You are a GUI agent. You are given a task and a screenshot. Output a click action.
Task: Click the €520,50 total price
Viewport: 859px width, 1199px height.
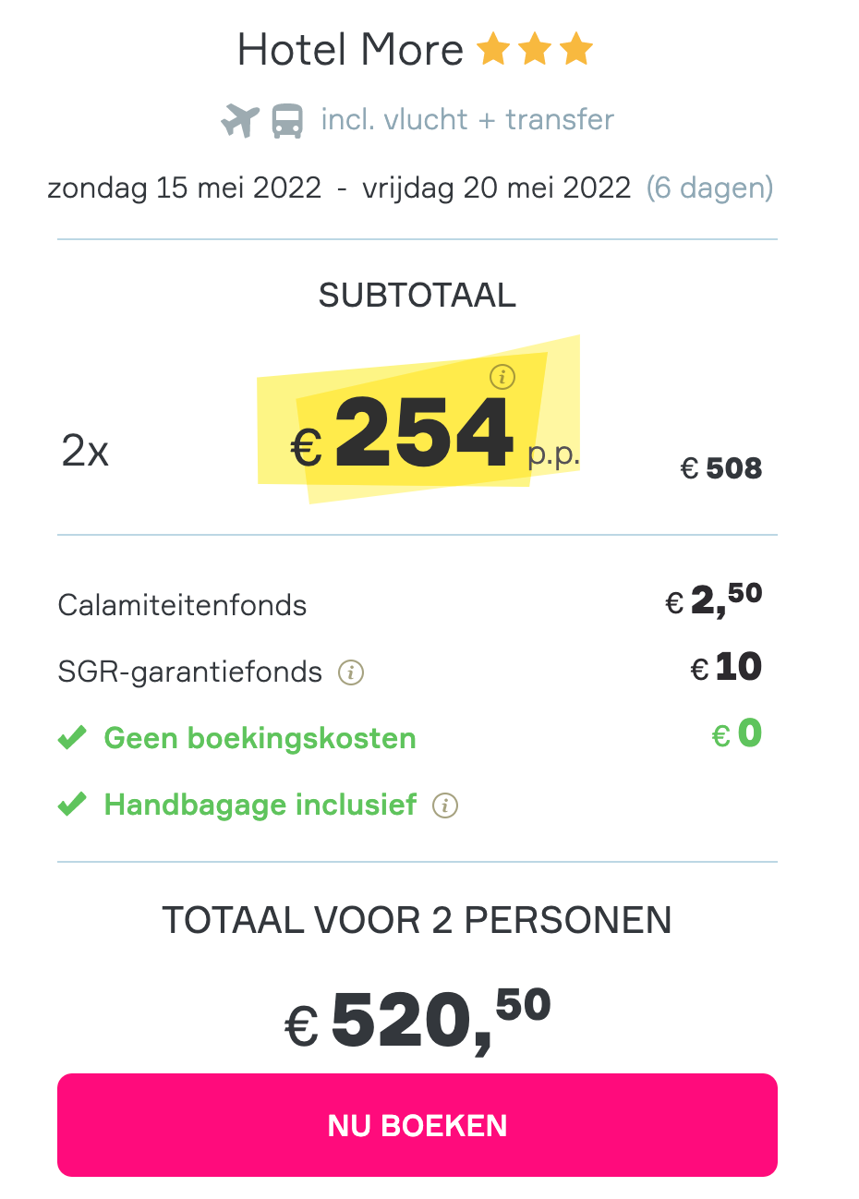417,1020
